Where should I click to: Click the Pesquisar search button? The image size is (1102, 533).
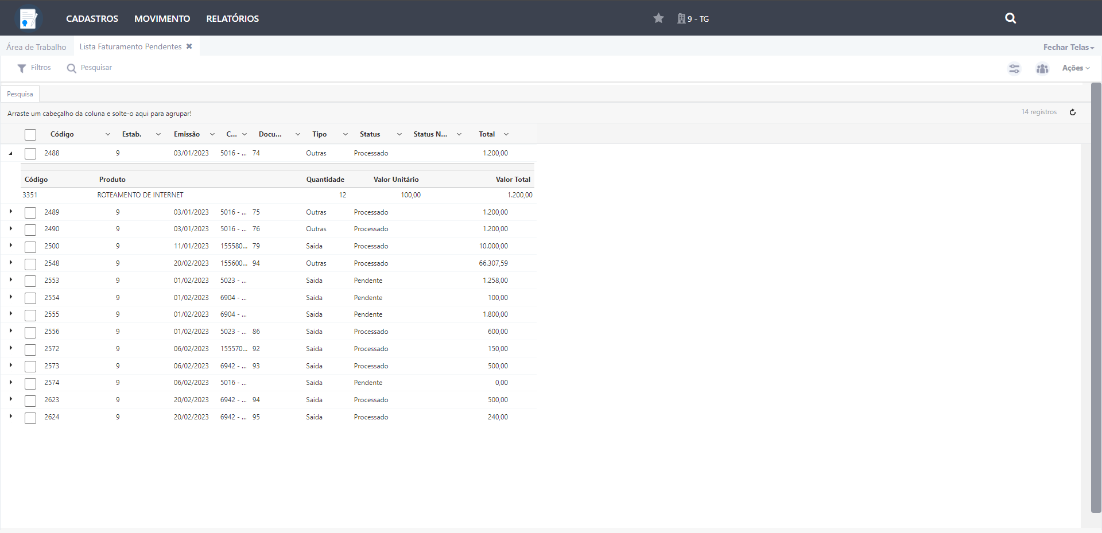pyautogui.click(x=90, y=68)
